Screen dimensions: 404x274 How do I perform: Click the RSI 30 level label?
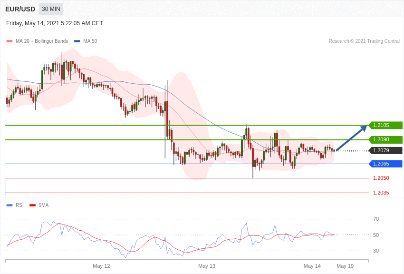pyautogui.click(x=376, y=251)
